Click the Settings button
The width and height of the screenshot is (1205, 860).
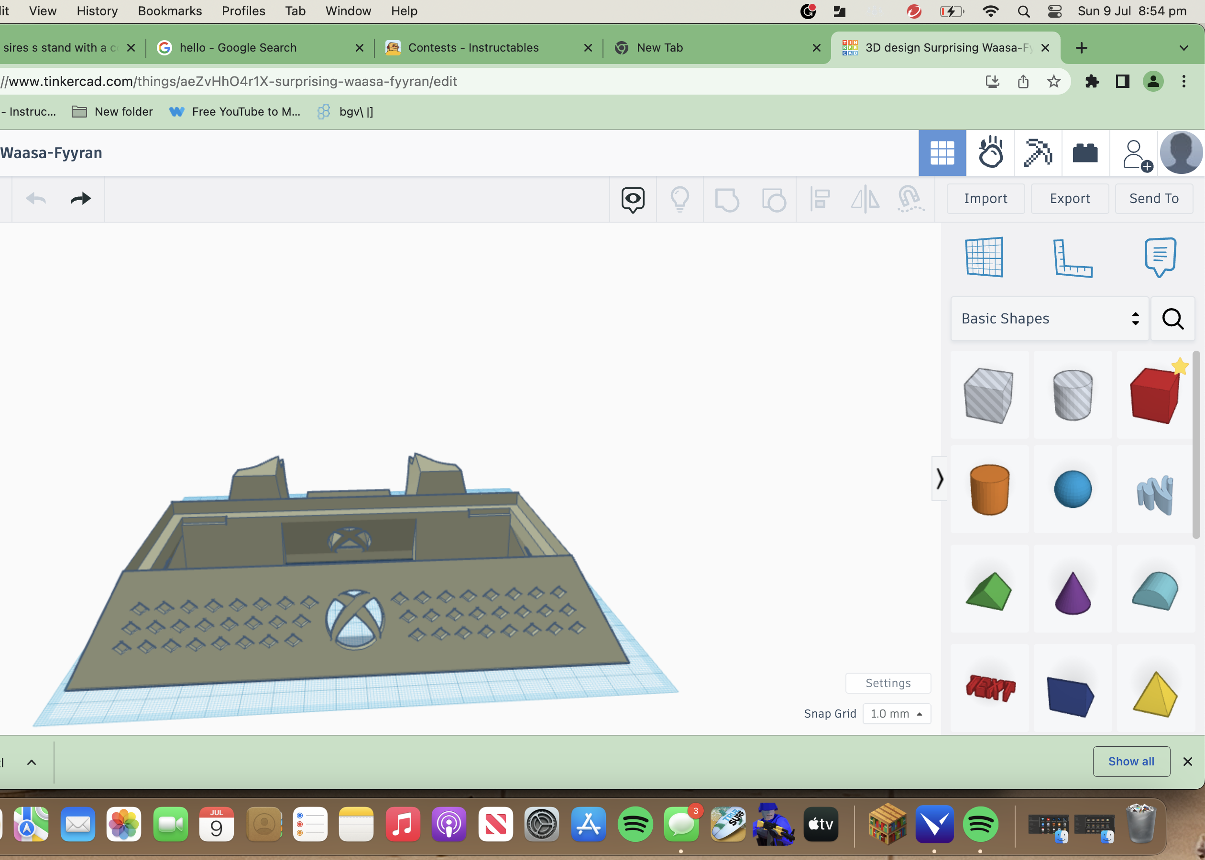(x=887, y=683)
